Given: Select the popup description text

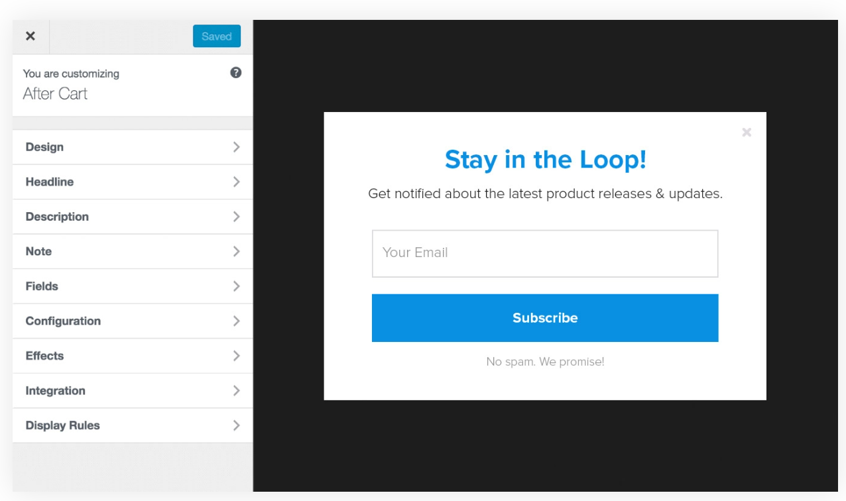Looking at the screenshot, I should pos(545,194).
